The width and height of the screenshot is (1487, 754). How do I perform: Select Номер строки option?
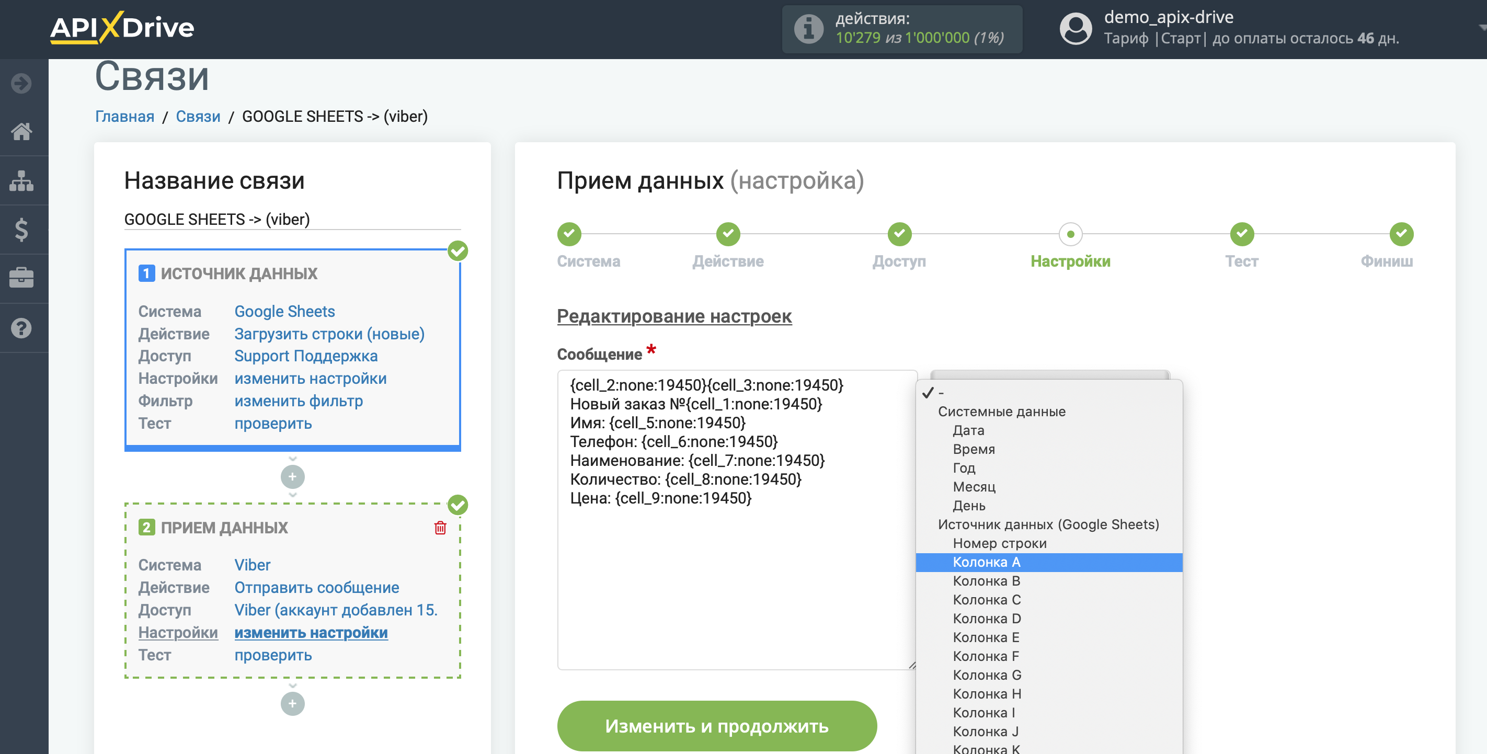pyautogui.click(x=1049, y=543)
